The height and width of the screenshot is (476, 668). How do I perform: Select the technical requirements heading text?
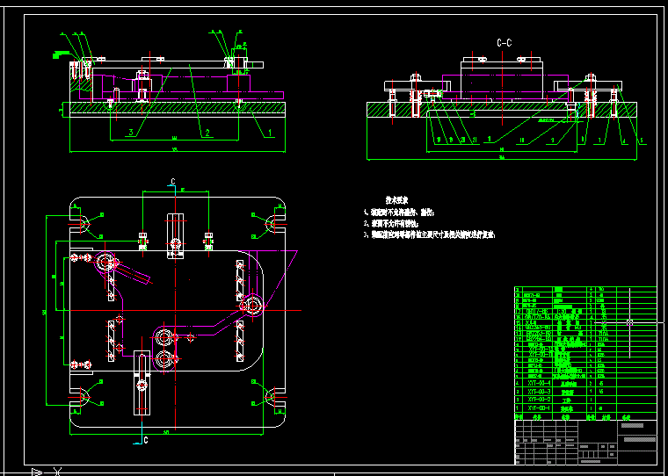tap(397, 199)
